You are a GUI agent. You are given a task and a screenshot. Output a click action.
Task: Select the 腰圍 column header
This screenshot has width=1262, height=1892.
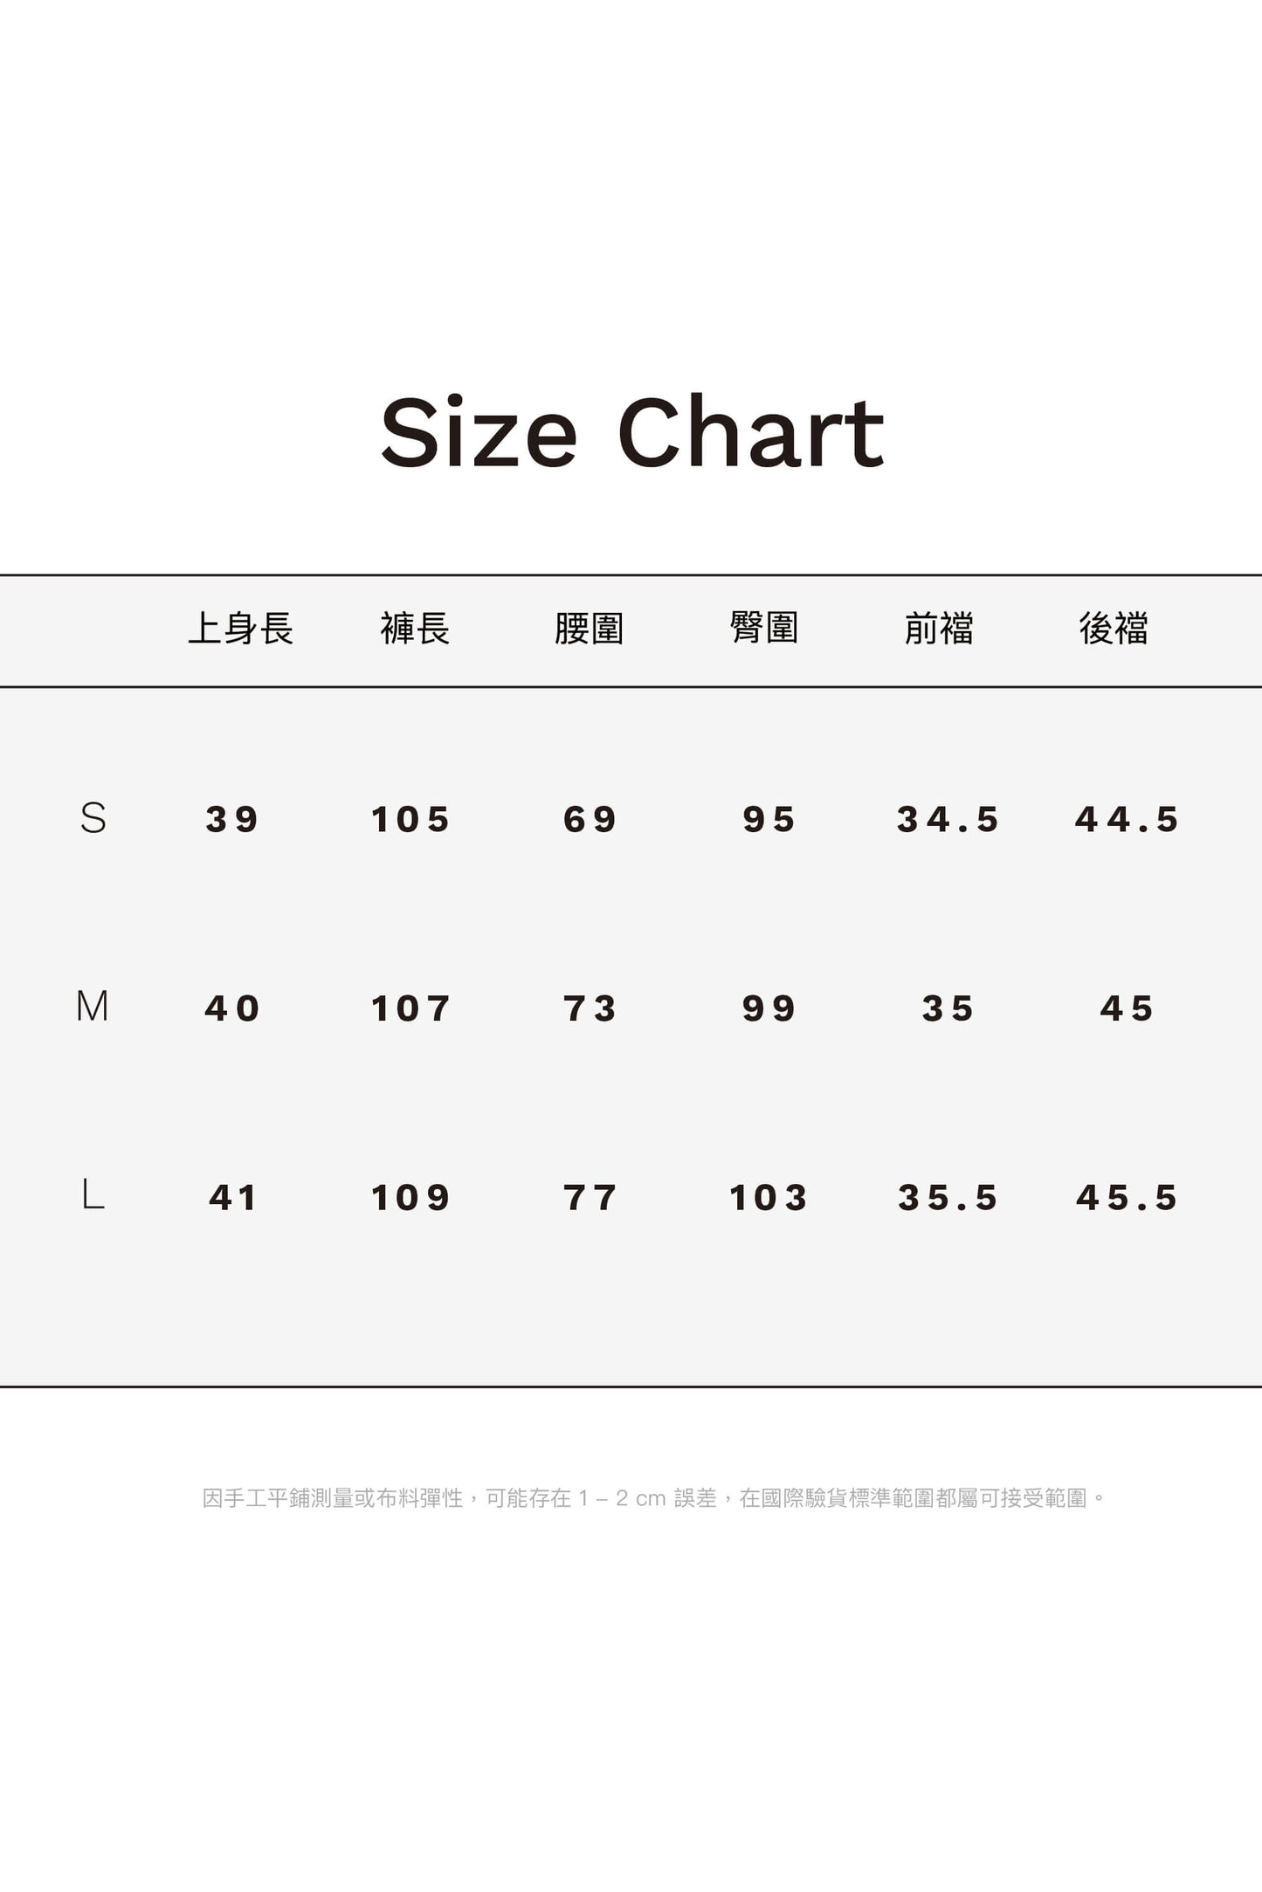pos(590,629)
